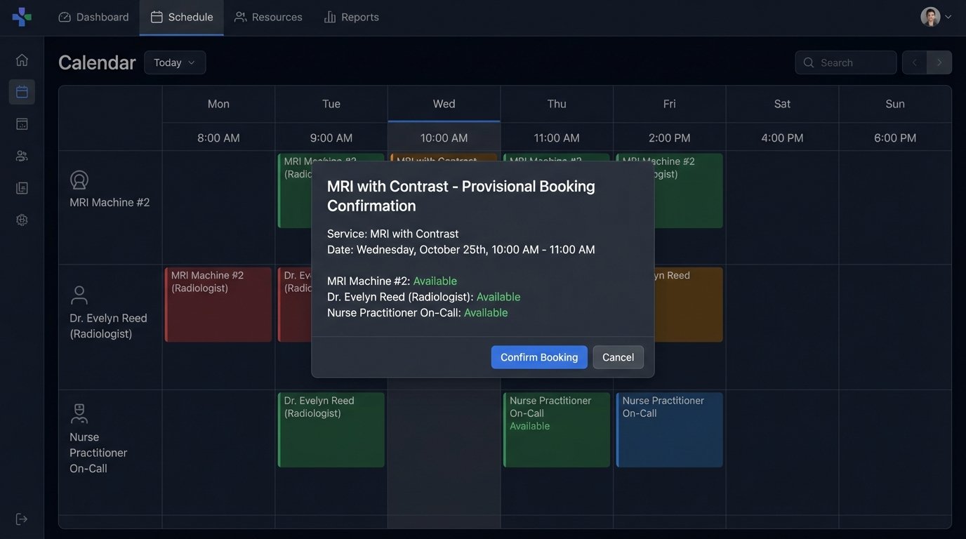Open the home view from the sidebar

(21, 59)
